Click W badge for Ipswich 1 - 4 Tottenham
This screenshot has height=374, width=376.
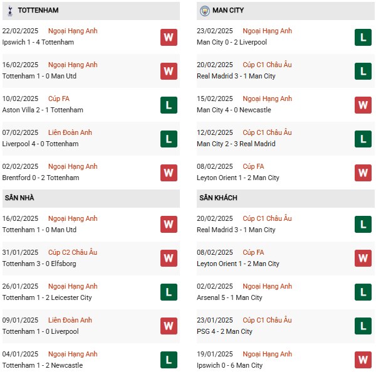[x=169, y=37]
